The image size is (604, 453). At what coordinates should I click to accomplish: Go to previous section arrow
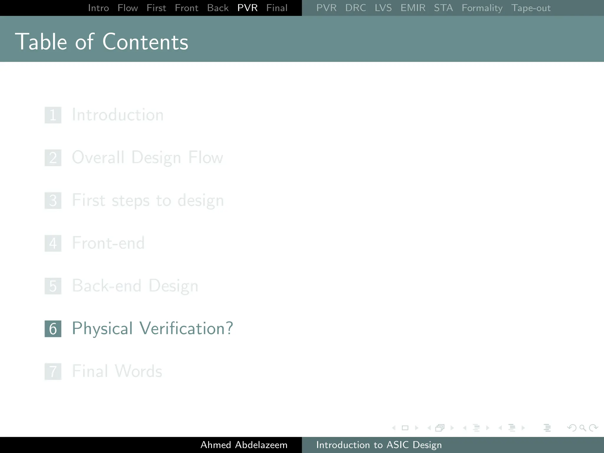click(x=500, y=428)
